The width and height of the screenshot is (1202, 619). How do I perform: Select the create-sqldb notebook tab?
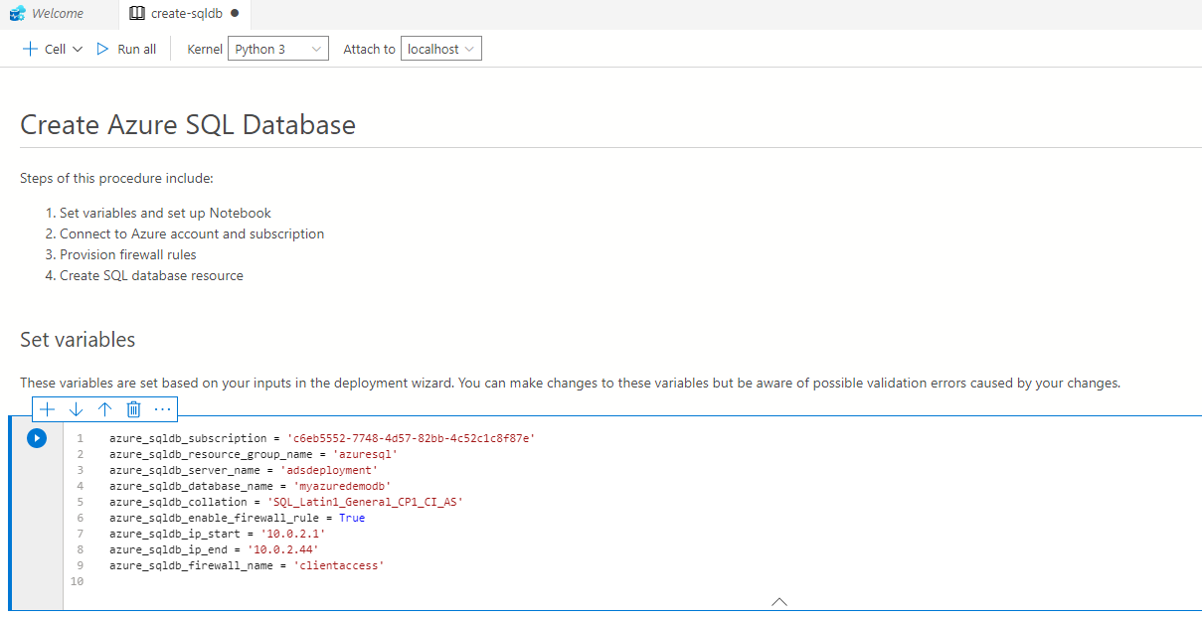[186, 14]
